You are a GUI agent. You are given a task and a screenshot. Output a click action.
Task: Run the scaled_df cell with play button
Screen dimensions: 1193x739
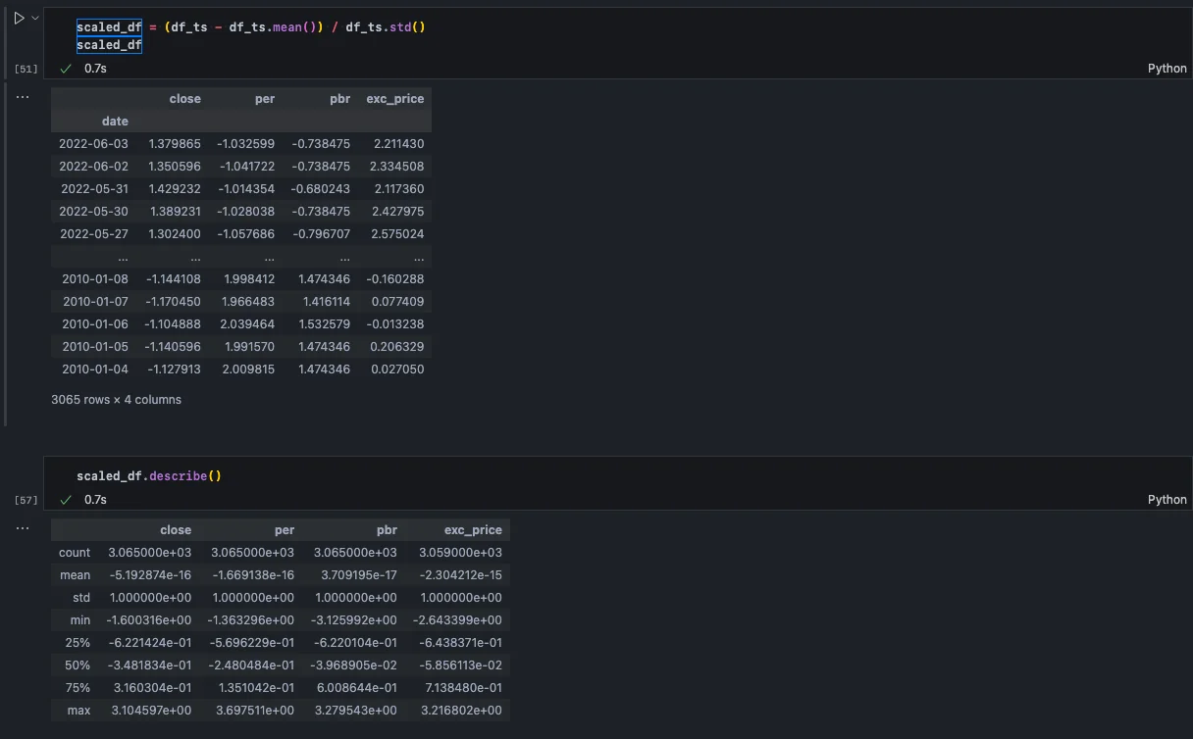tap(19, 19)
